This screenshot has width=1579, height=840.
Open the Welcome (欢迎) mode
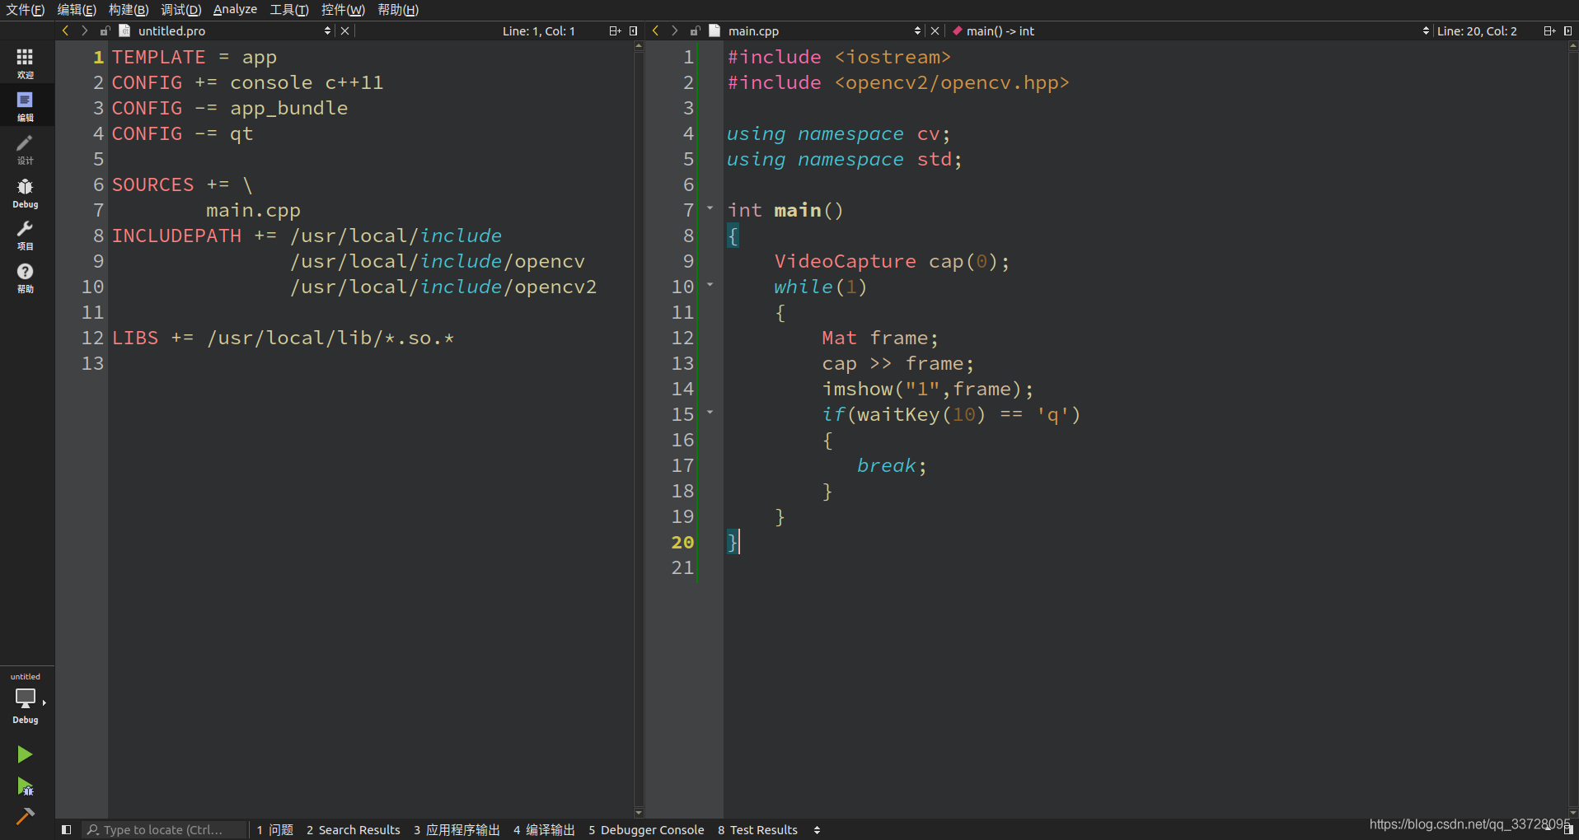tap(26, 63)
